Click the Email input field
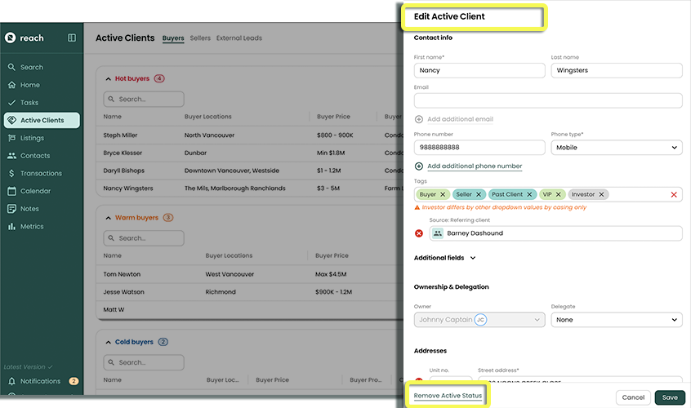The height and width of the screenshot is (408, 691). 547,100
